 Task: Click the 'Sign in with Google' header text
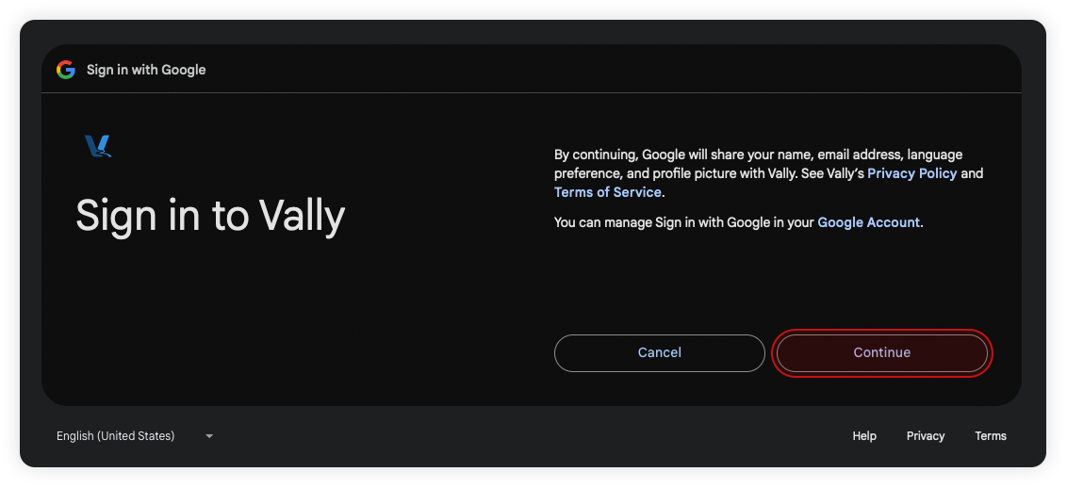click(146, 70)
